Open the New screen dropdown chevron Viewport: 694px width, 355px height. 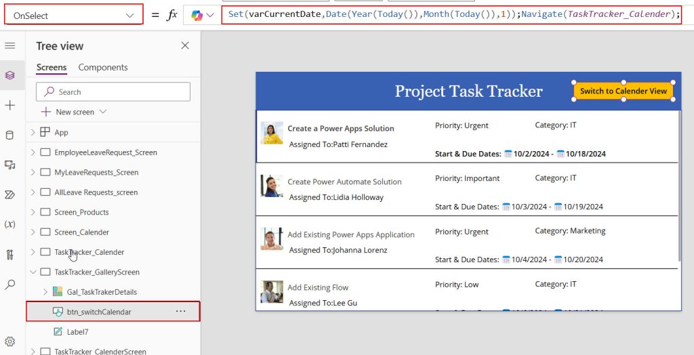click(103, 112)
